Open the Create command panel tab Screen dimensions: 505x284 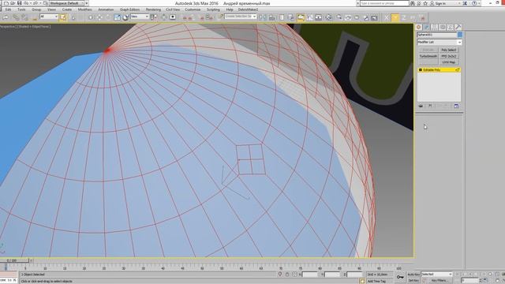419,27
